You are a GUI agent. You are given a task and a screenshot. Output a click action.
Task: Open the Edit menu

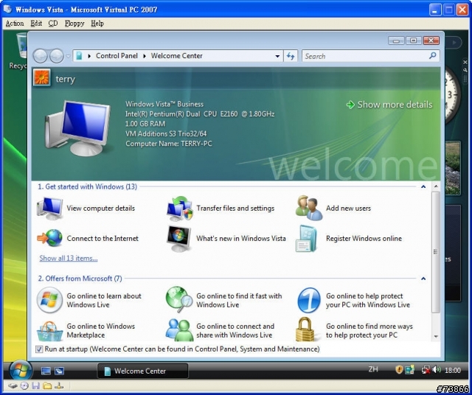pos(36,24)
